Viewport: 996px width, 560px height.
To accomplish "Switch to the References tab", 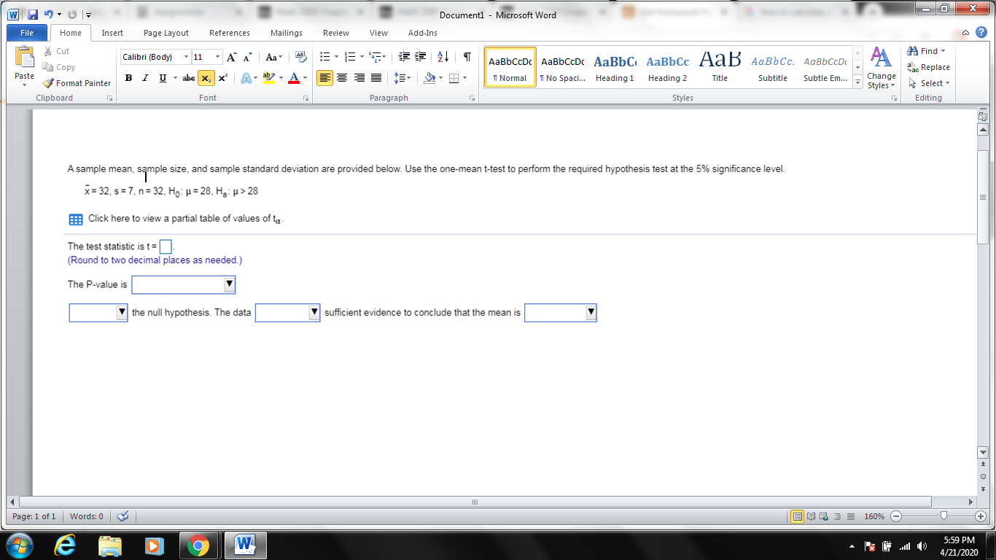I will click(230, 33).
